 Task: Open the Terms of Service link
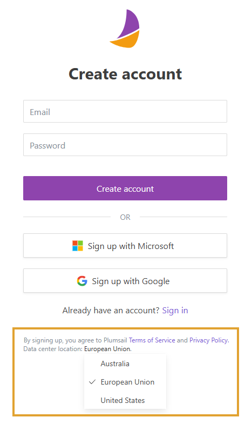152,340
